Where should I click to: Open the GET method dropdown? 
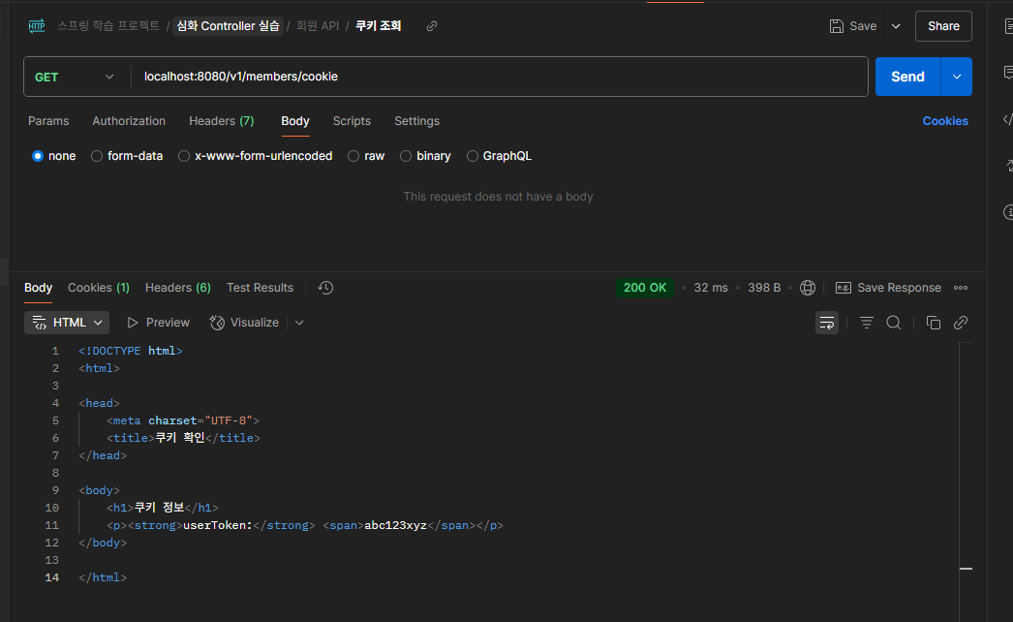click(76, 77)
